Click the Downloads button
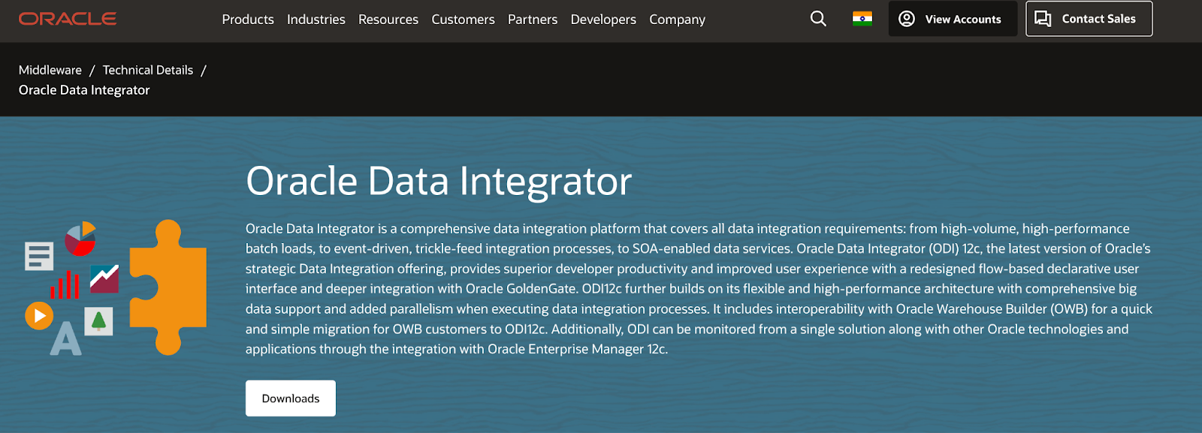1202x433 pixels. (291, 398)
